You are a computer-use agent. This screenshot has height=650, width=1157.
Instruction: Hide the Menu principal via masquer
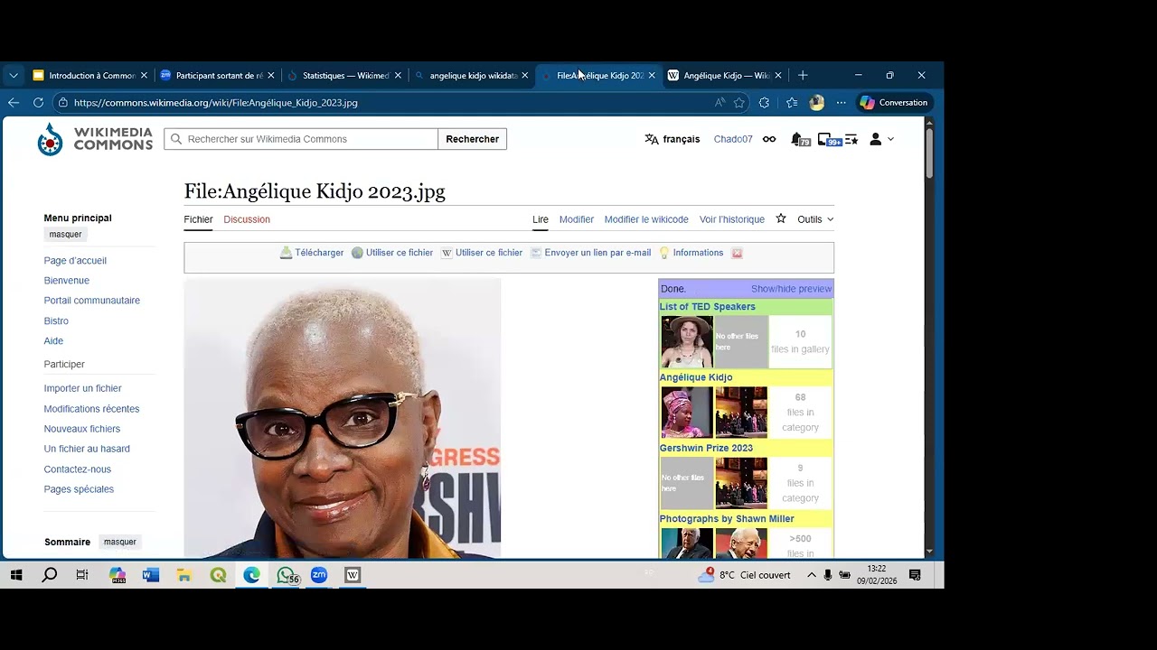(x=65, y=234)
